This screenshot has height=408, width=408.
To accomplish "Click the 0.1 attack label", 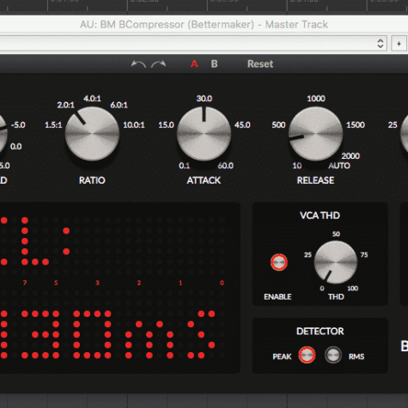I will coord(185,166).
